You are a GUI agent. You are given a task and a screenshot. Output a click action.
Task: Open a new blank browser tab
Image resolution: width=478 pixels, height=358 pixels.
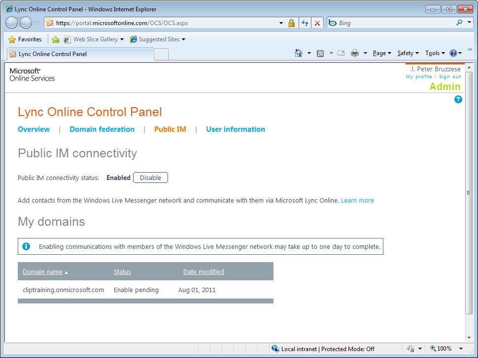point(161,55)
